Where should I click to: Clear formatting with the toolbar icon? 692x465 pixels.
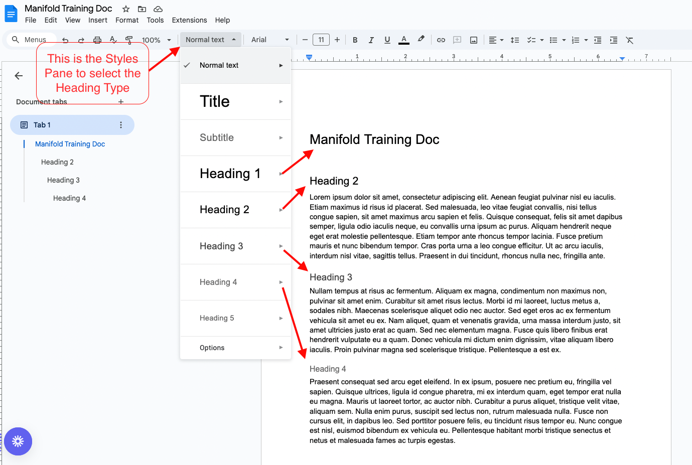630,40
